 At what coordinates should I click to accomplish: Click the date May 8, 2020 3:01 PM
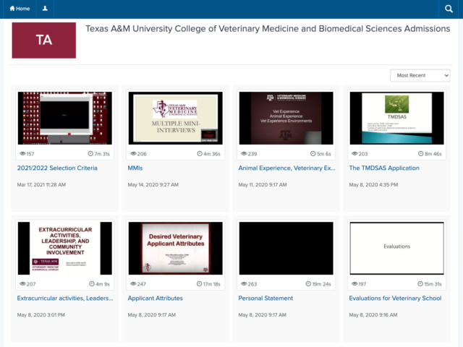coord(41,315)
